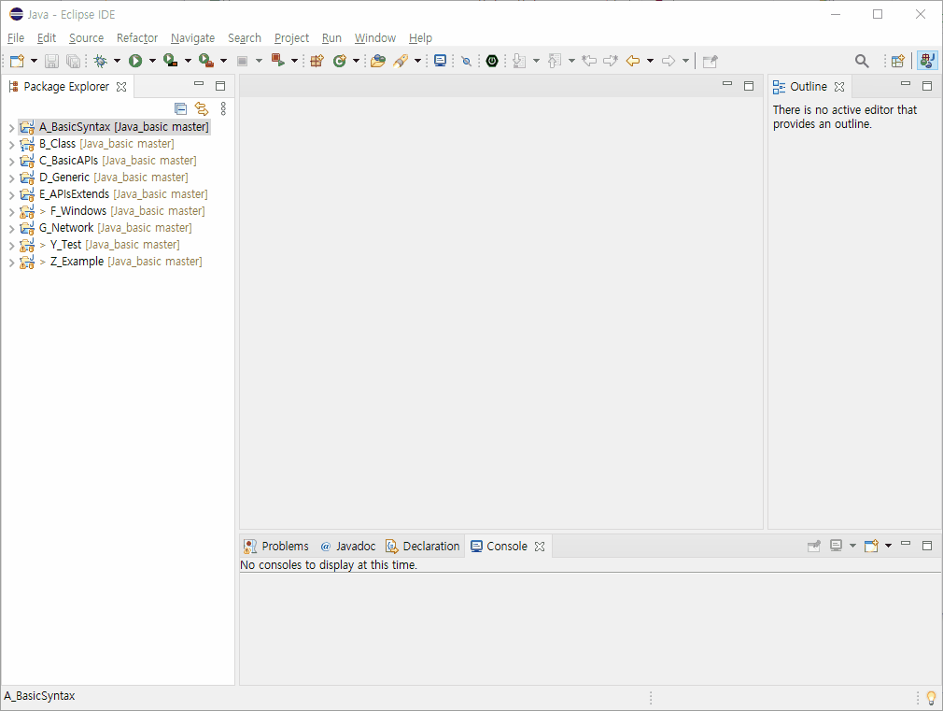Open the External Tools dropdown arrow

(x=223, y=61)
